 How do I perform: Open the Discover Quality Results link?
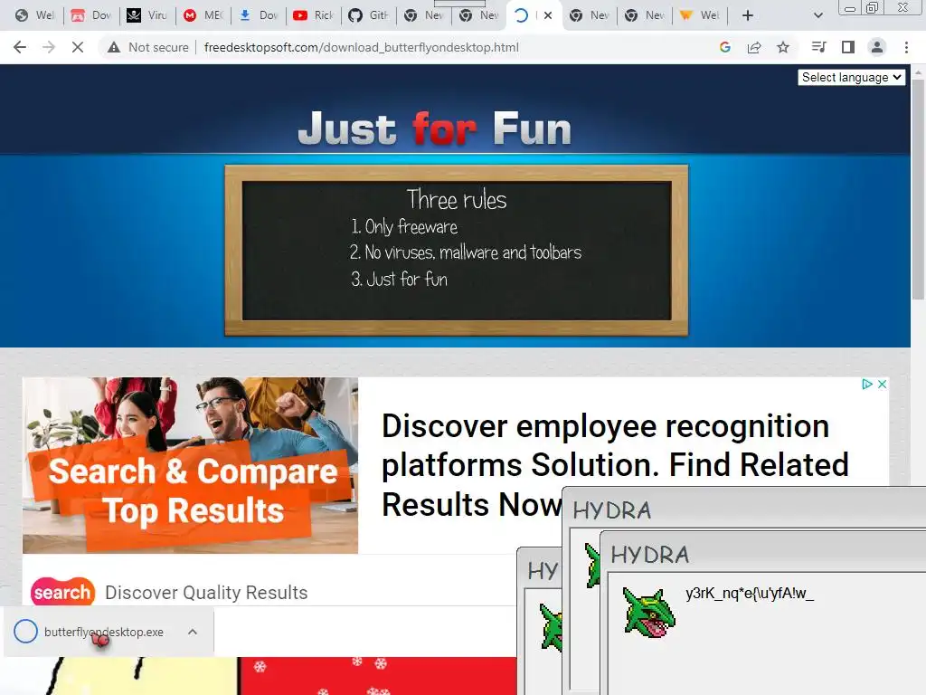coord(206,592)
